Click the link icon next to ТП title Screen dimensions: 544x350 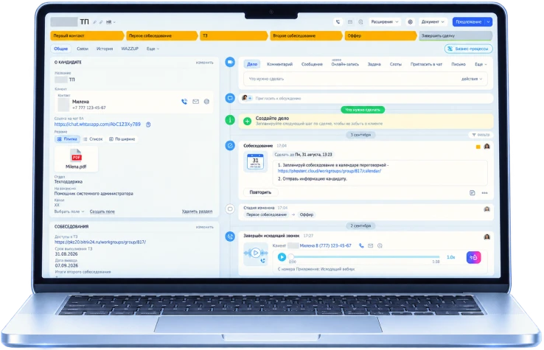101,22
